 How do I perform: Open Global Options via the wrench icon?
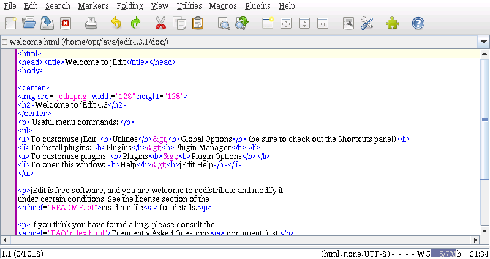coord(367,24)
